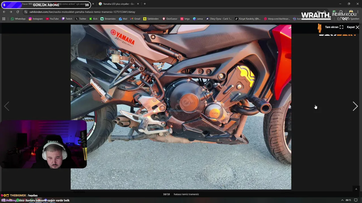Go back to the previous listing photo
The height and width of the screenshot is (203, 362).
7,106
